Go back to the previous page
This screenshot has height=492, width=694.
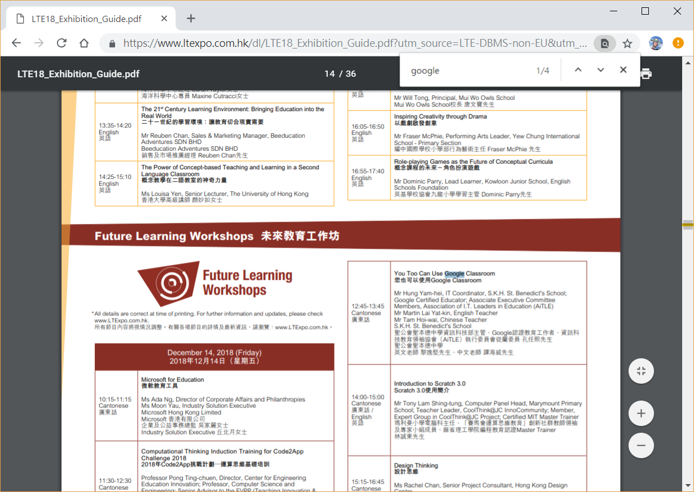(16, 43)
